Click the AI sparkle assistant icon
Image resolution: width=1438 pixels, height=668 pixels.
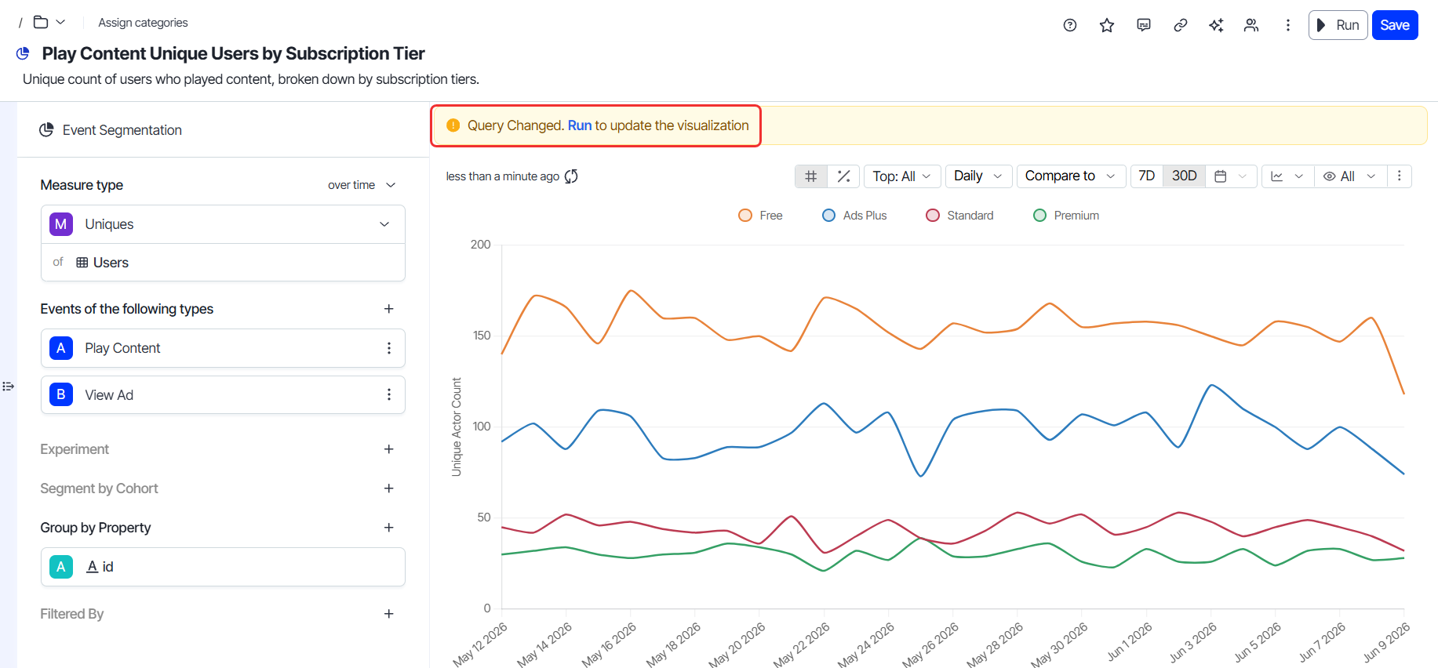1216,25
